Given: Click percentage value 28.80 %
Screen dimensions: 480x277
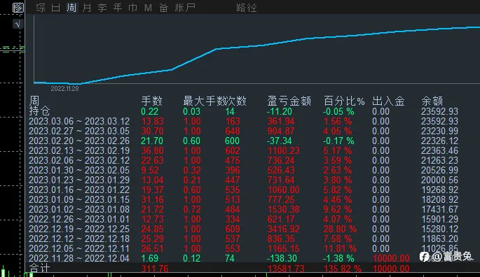Looking at the screenshot, I should point(340,229).
